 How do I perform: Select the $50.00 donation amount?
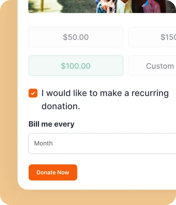pyautogui.click(x=76, y=37)
